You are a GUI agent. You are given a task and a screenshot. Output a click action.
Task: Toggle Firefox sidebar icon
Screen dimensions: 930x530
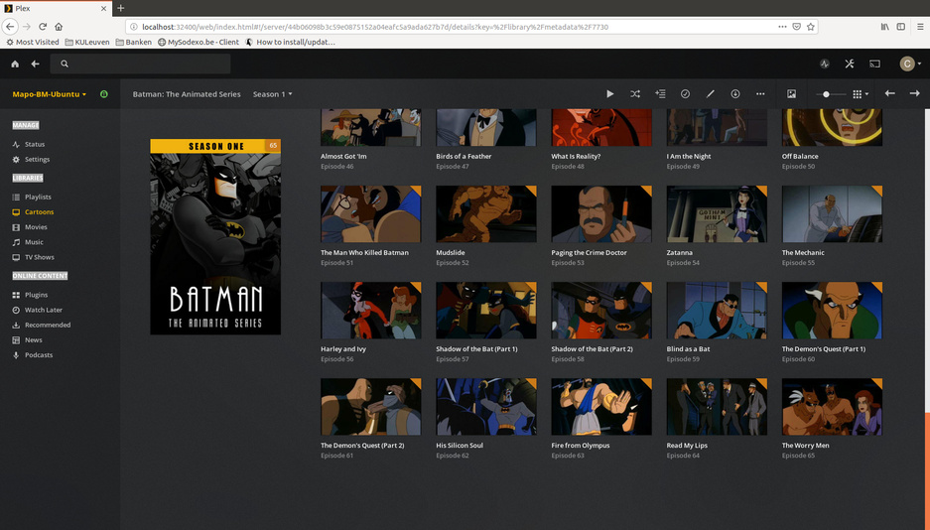coord(901,27)
